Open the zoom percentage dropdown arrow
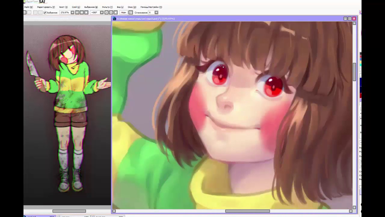The height and width of the screenshot is (217, 385). click(72, 12)
